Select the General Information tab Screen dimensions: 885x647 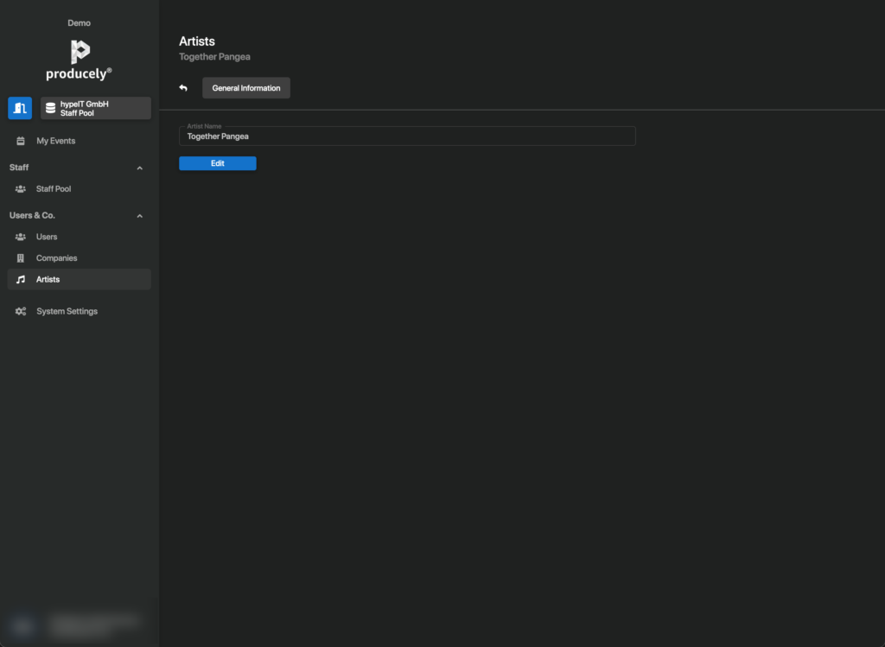246,88
